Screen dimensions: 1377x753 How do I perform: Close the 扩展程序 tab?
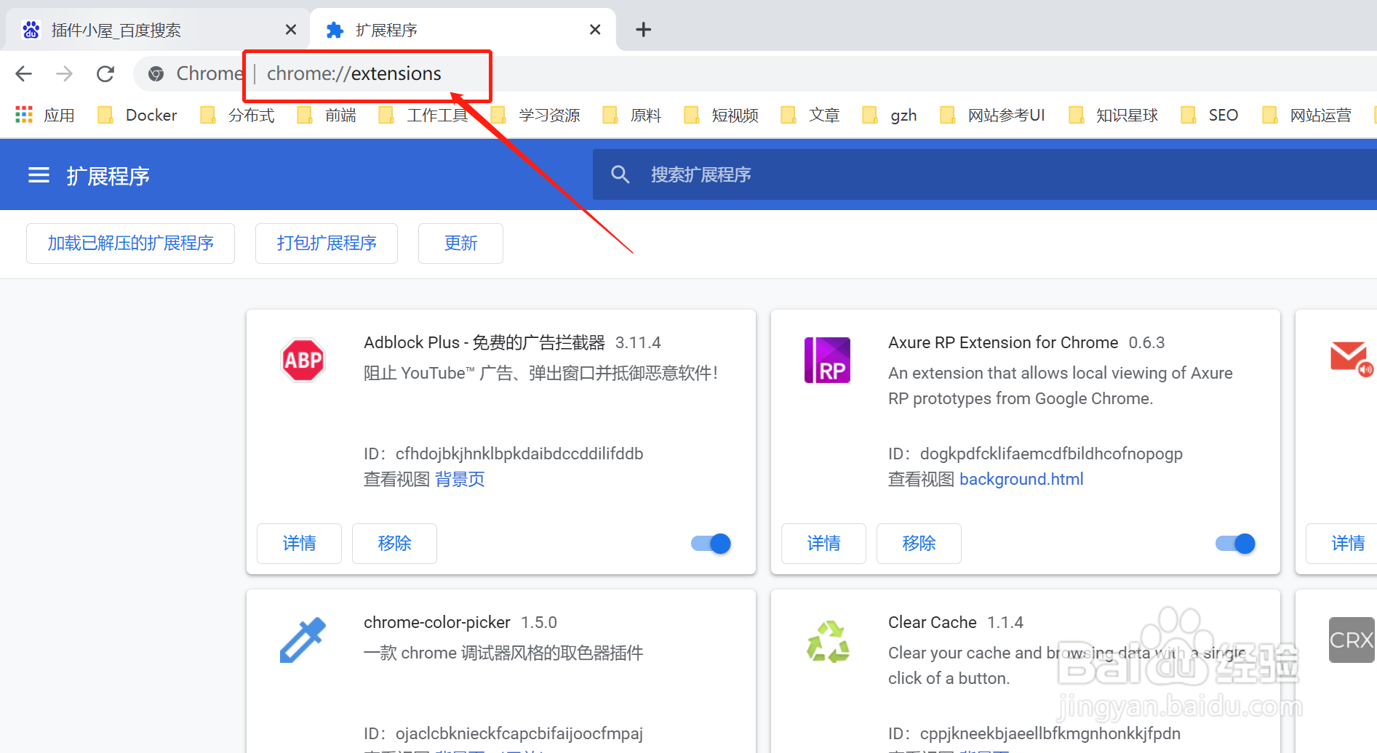pyautogui.click(x=595, y=30)
